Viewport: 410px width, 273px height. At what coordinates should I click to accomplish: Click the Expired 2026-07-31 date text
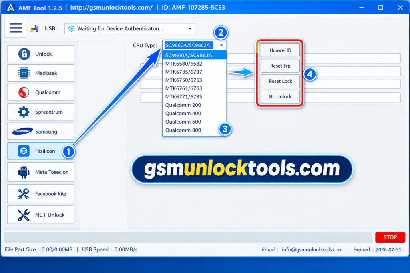[377, 250]
